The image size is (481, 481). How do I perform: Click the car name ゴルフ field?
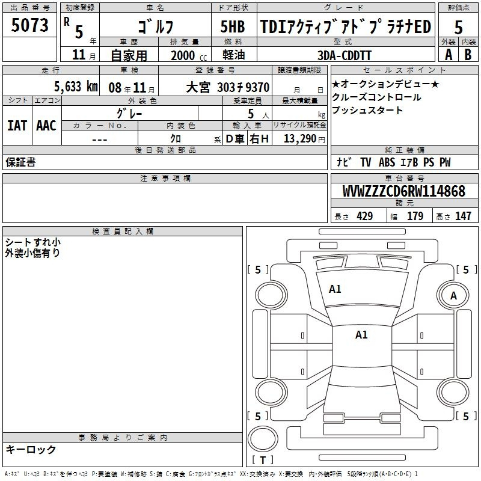click(x=154, y=28)
